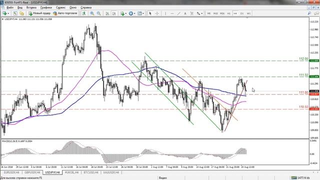
Task: Click the green 112.00 level label
Action: tap(303, 59)
